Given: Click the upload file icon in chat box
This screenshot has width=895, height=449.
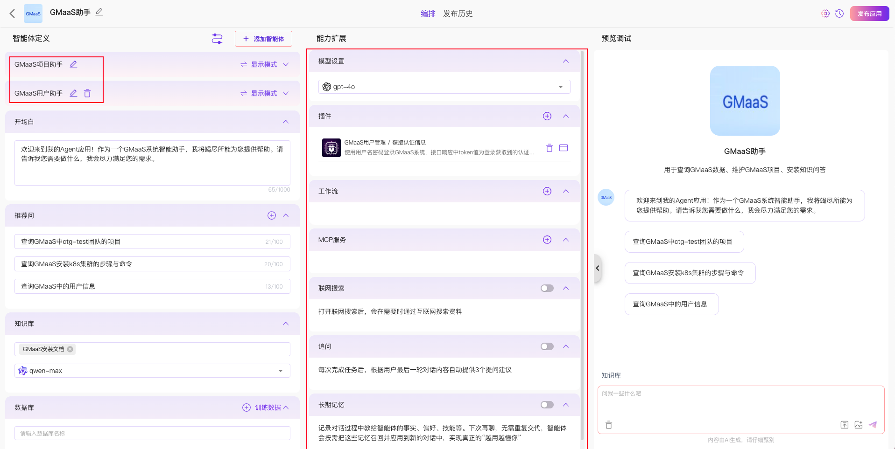Looking at the screenshot, I should 845,425.
